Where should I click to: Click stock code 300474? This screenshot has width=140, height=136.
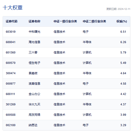pos(11,73)
